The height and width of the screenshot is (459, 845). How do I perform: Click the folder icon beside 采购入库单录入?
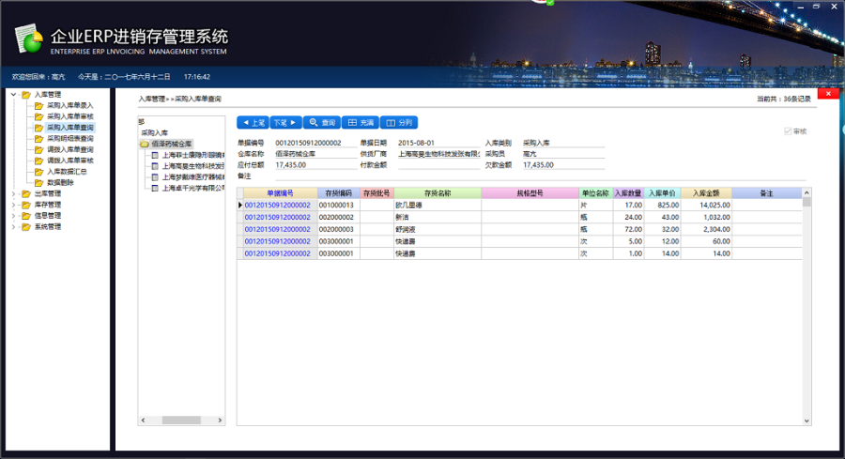coord(38,105)
